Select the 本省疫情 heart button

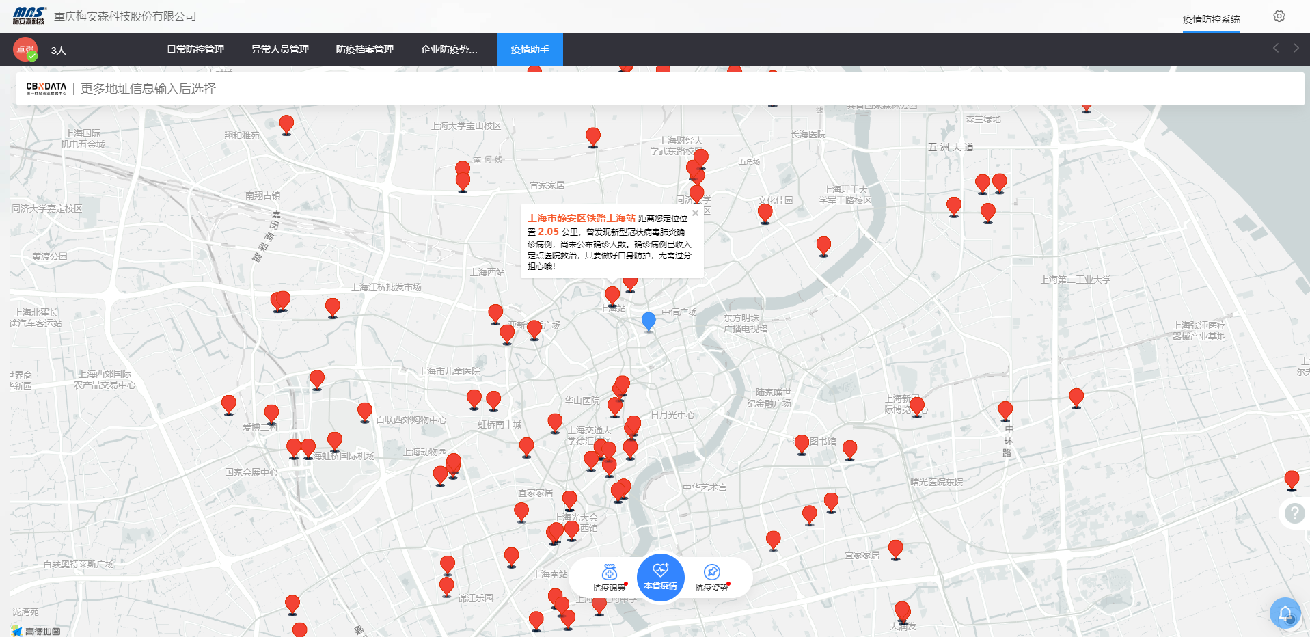[660, 578]
